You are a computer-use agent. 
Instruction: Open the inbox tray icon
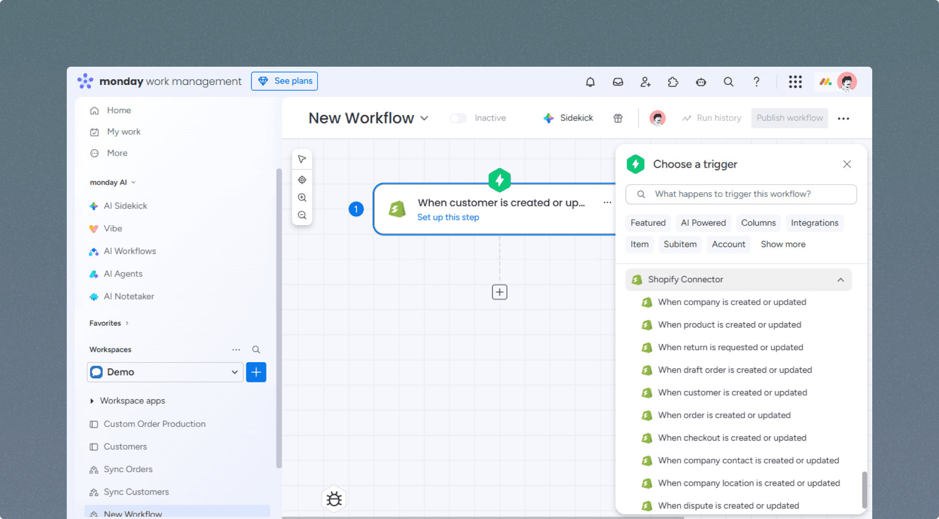(618, 82)
